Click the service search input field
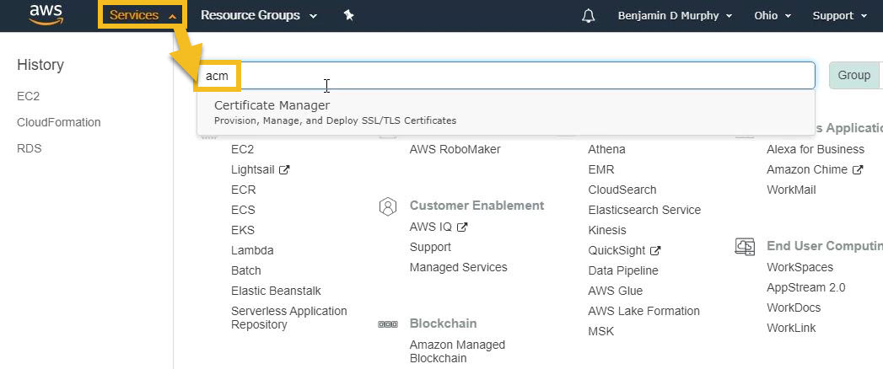 click(x=505, y=75)
